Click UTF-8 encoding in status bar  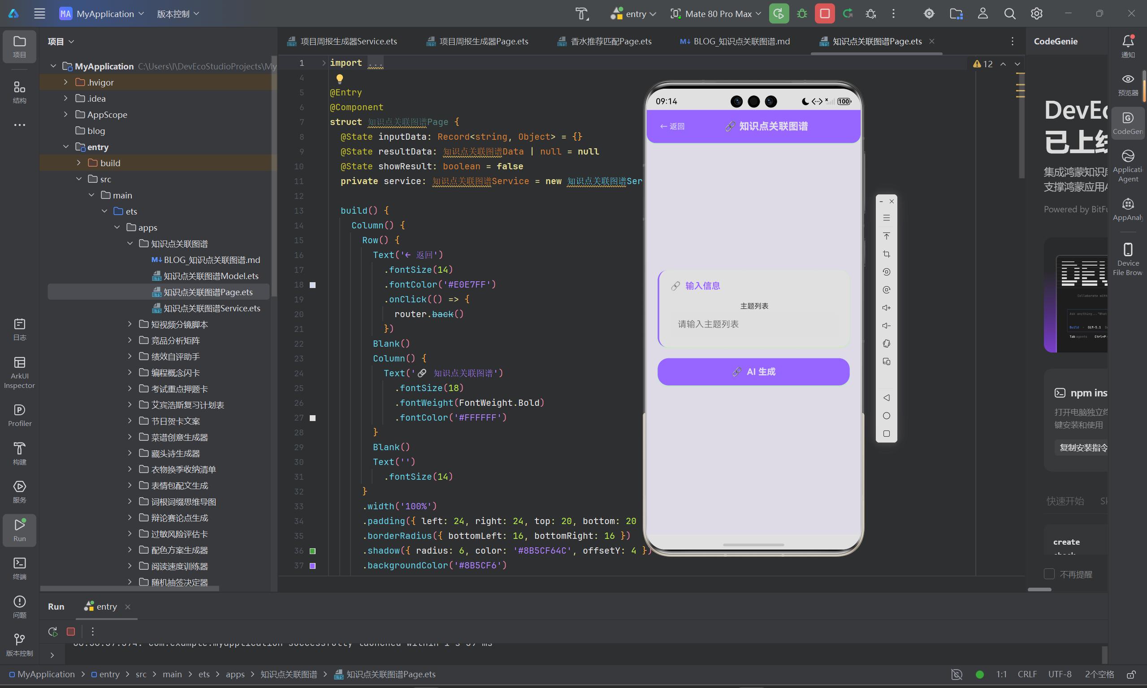[1060, 674]
